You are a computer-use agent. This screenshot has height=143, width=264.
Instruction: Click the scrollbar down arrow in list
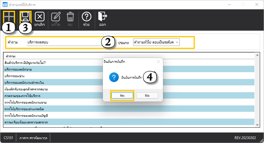click(257, 125)
